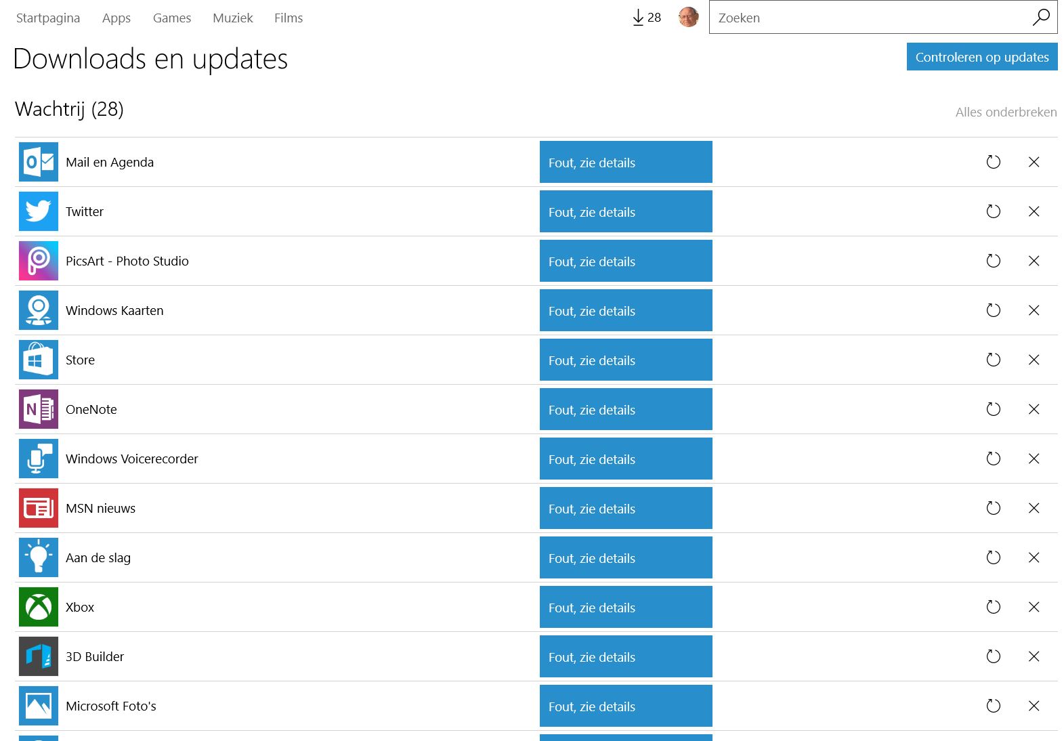View error details for Windows Voicerecorder

pos(626,459)
